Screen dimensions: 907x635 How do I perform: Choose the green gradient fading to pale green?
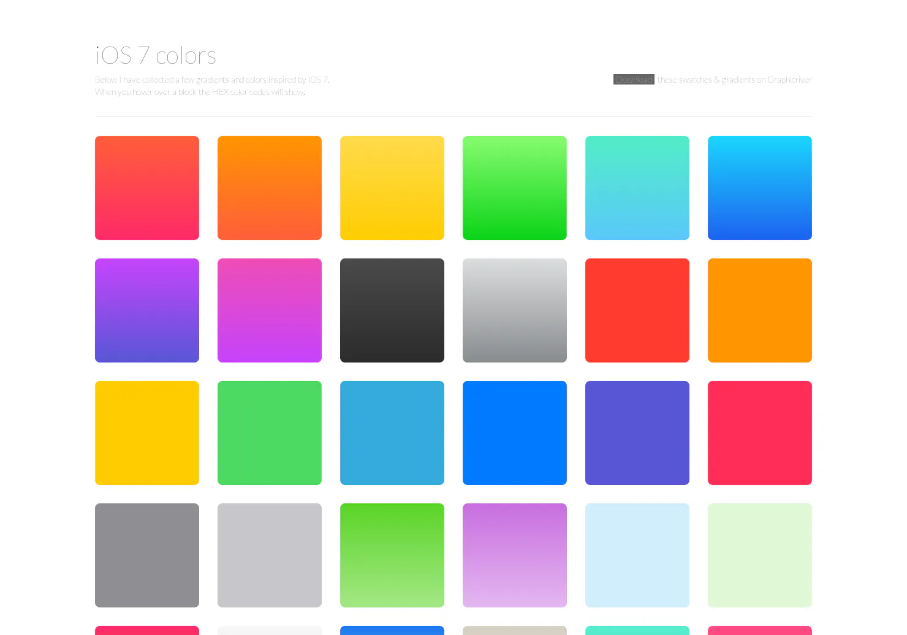click(392, 555)
